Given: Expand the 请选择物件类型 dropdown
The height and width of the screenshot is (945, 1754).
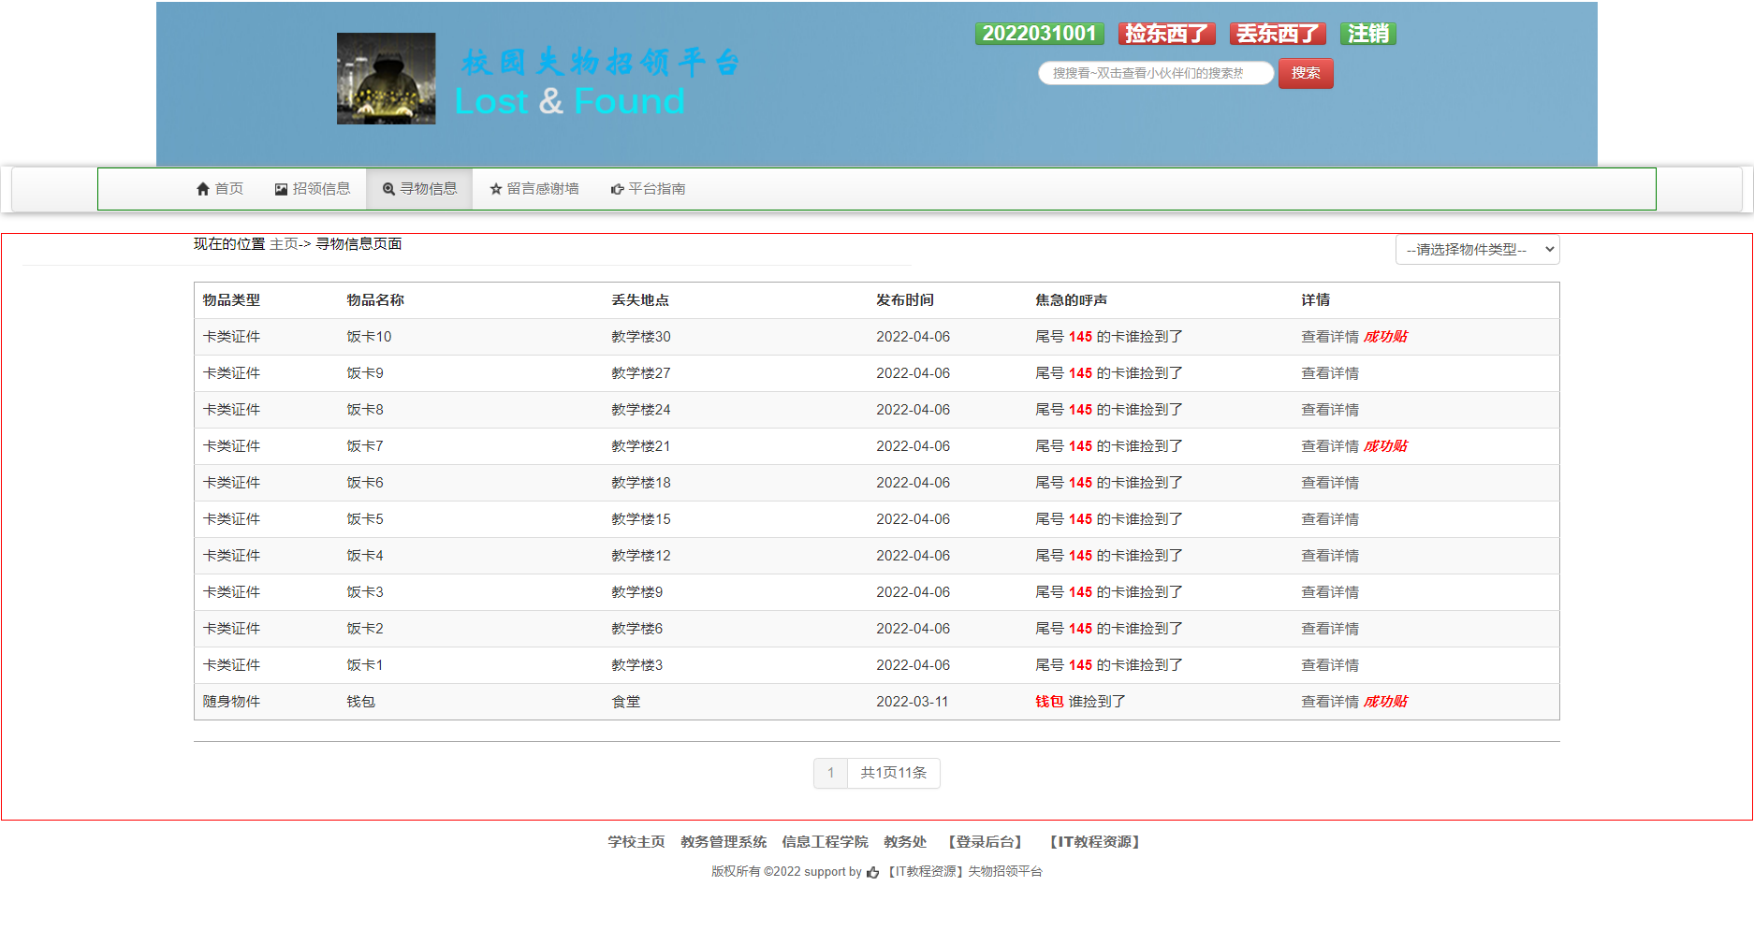Looking at the screenshot, I should 1477,250.
